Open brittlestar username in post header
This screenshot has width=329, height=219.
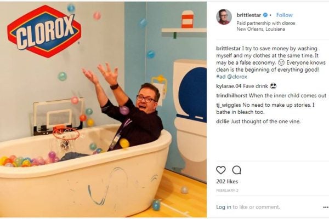click(x=249, y=15)
